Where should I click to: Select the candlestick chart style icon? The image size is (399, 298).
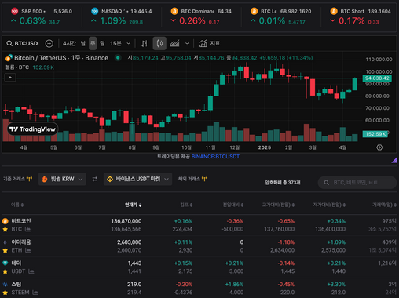click(x=159, y=43)
